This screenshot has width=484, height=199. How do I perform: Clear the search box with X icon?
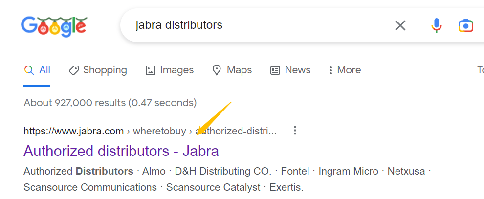pyautogui.click(x=400, y=25)
